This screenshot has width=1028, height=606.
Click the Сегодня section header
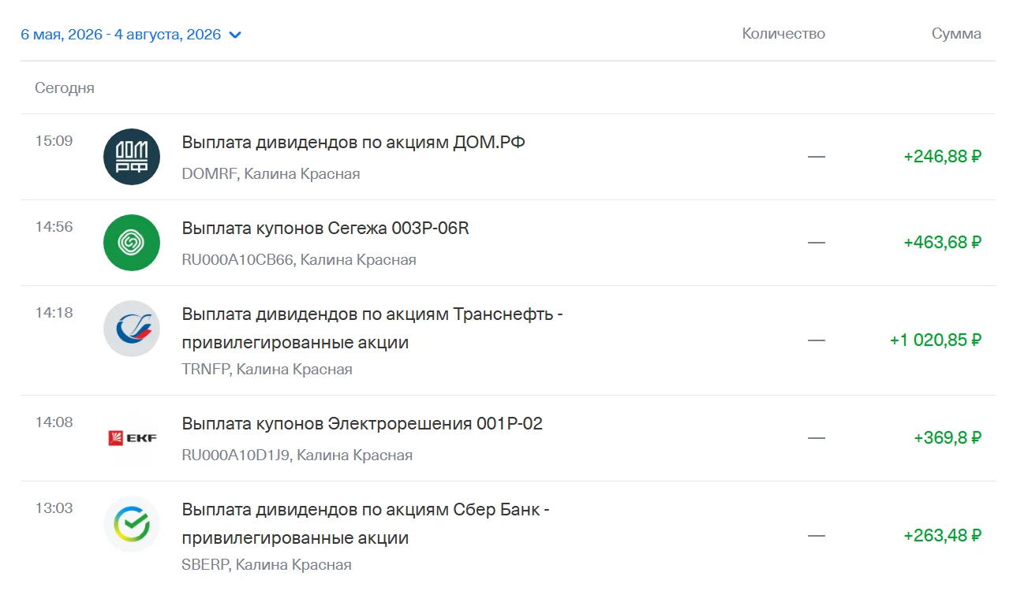[x=65, y=88]
